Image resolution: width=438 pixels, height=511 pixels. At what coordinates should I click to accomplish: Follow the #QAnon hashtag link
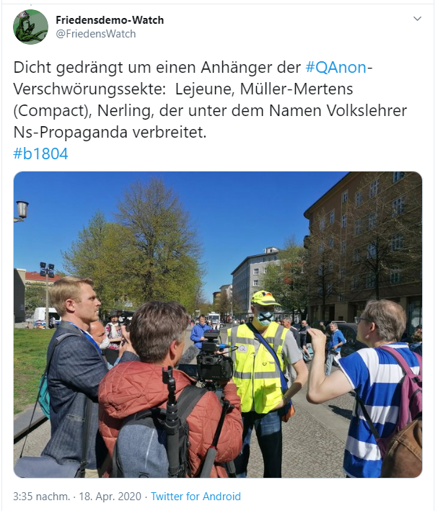[x=336, y=68]
